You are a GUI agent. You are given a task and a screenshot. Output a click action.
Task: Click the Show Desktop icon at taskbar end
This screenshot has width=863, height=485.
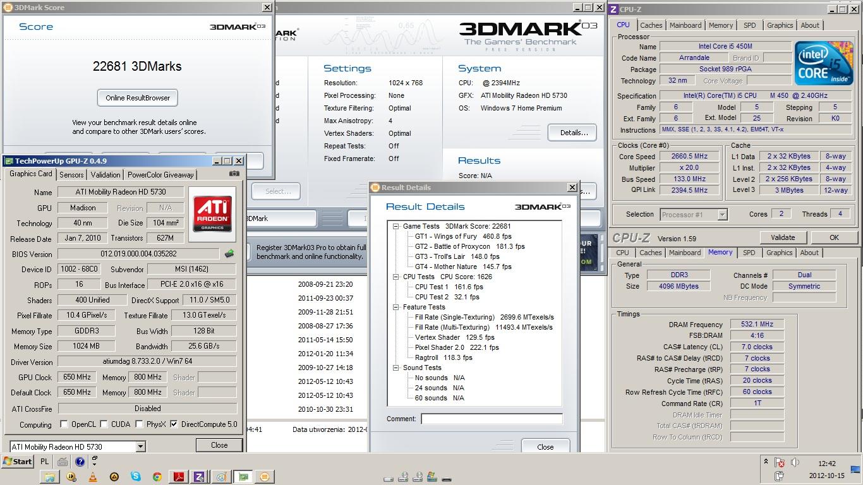(x=855, y=469)
